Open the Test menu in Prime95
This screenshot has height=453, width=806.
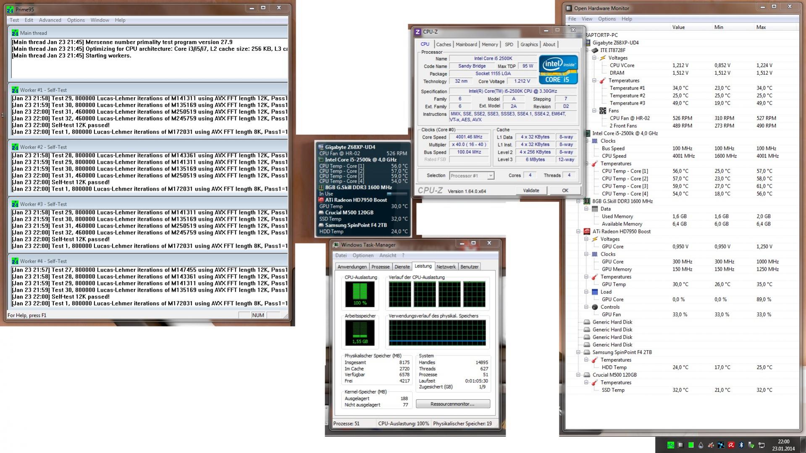(x=14, y=20)
